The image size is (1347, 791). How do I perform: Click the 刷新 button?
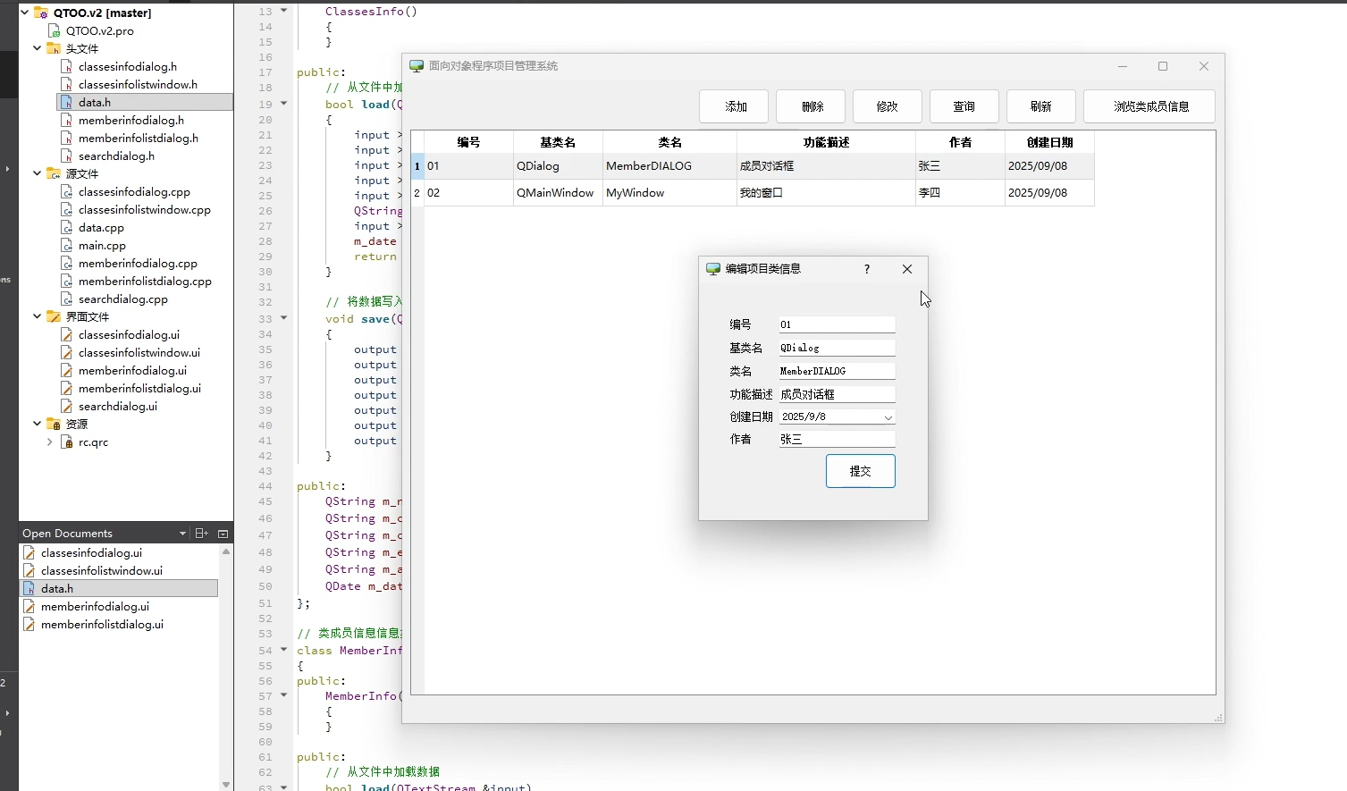[1041, 106]
